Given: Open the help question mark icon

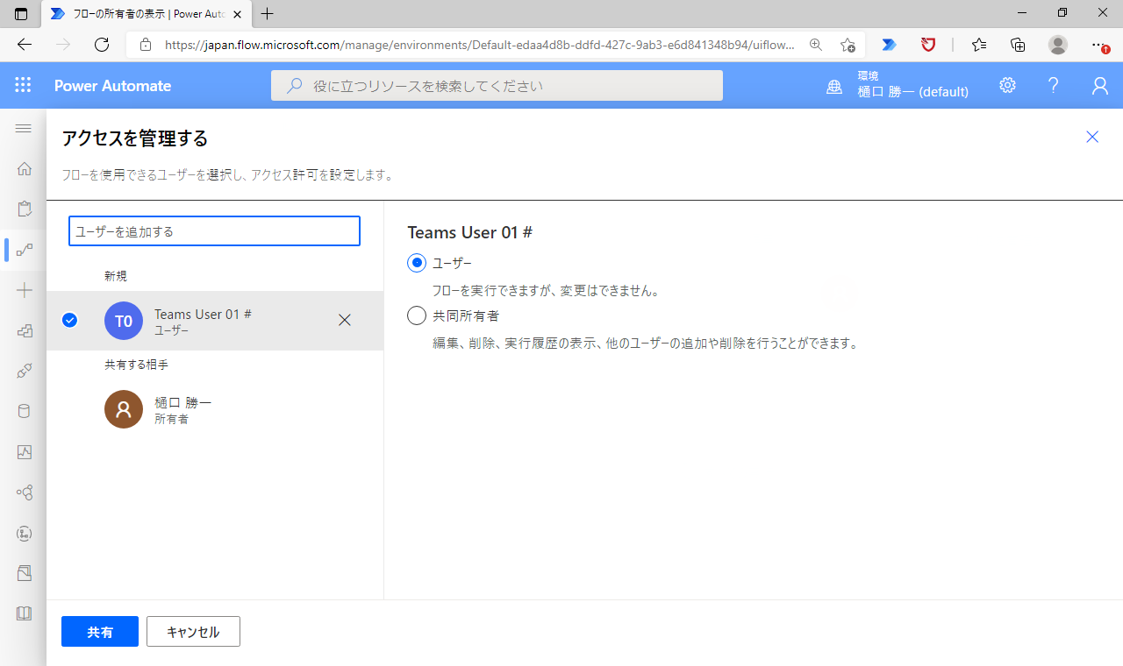Looking at the screenshot, I should click(x=1054, y=85).
